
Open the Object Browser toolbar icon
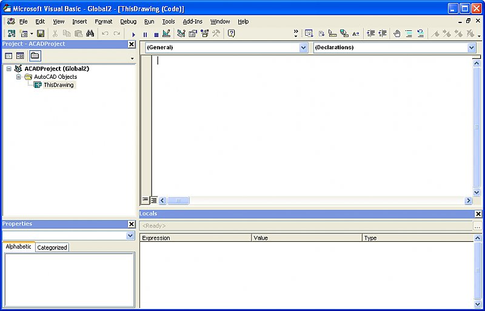point(204,33)
